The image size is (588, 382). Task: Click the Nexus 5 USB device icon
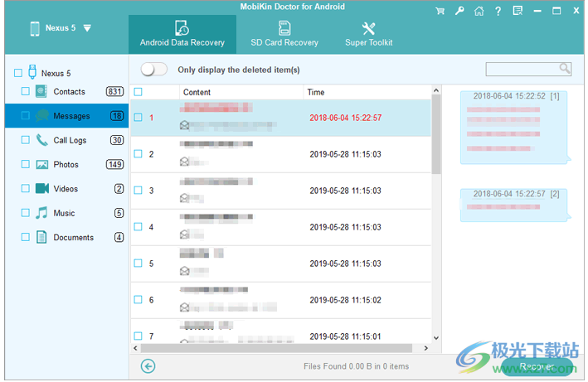pos(32,72)
